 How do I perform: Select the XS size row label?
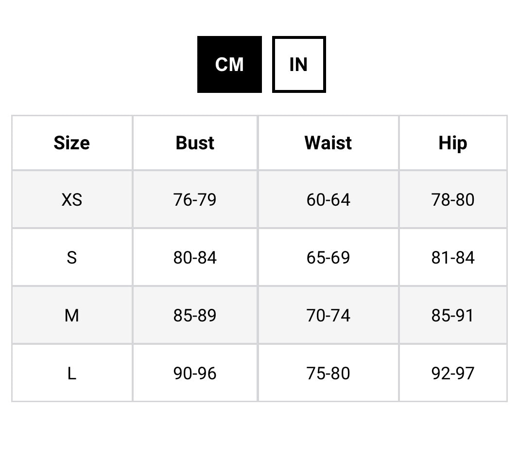click(72, 199)
